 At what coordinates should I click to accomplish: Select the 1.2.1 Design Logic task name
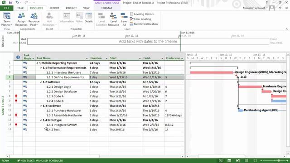tap(58, 86)
